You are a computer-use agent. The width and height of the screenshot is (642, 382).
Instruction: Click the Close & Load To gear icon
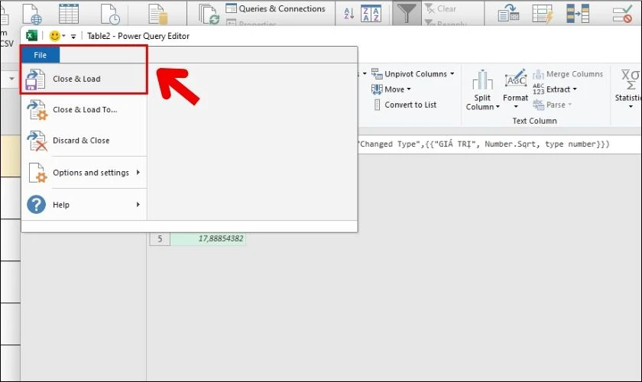37,110
